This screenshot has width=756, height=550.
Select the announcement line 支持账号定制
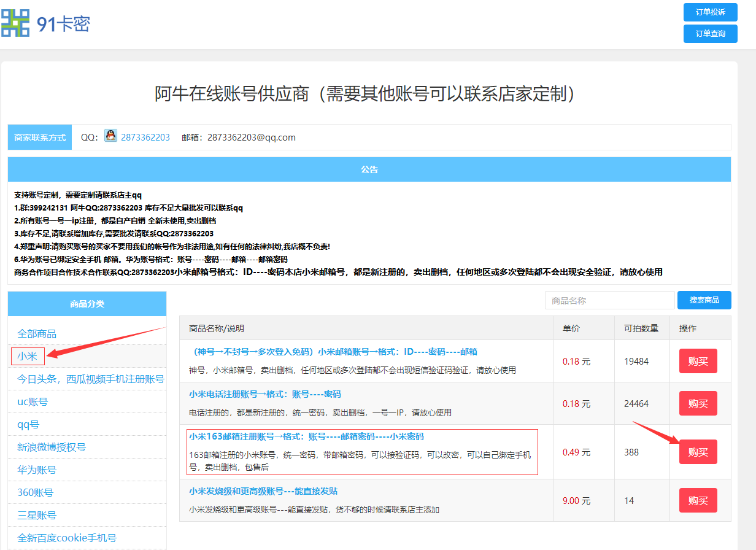coord(78,195)
